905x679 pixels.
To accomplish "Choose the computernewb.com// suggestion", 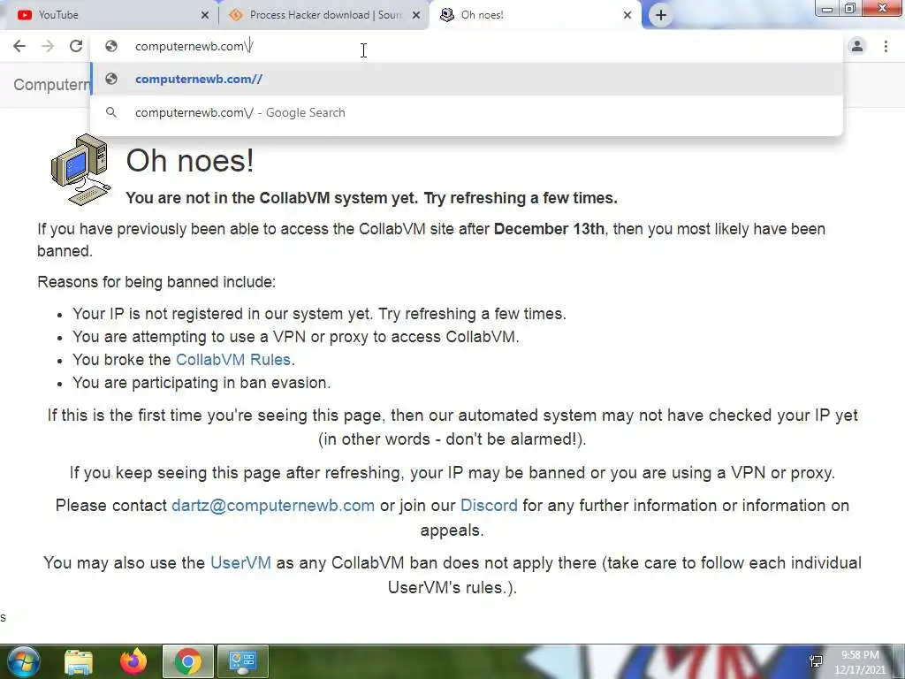I will [x=467, y=79].
